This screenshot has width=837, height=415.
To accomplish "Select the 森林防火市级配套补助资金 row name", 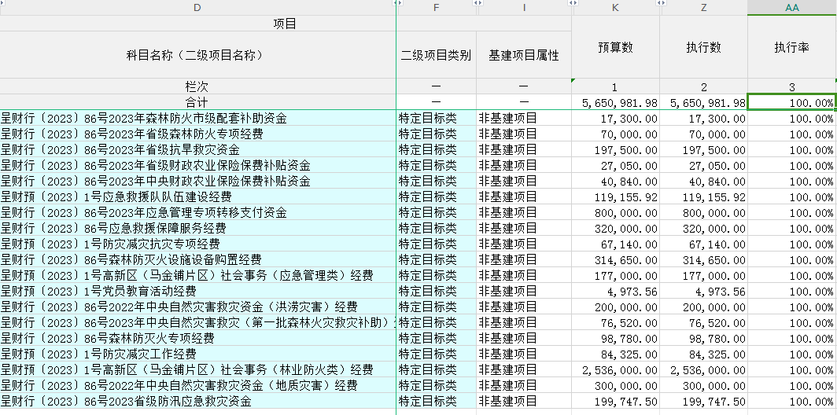I will pos(197,119).
